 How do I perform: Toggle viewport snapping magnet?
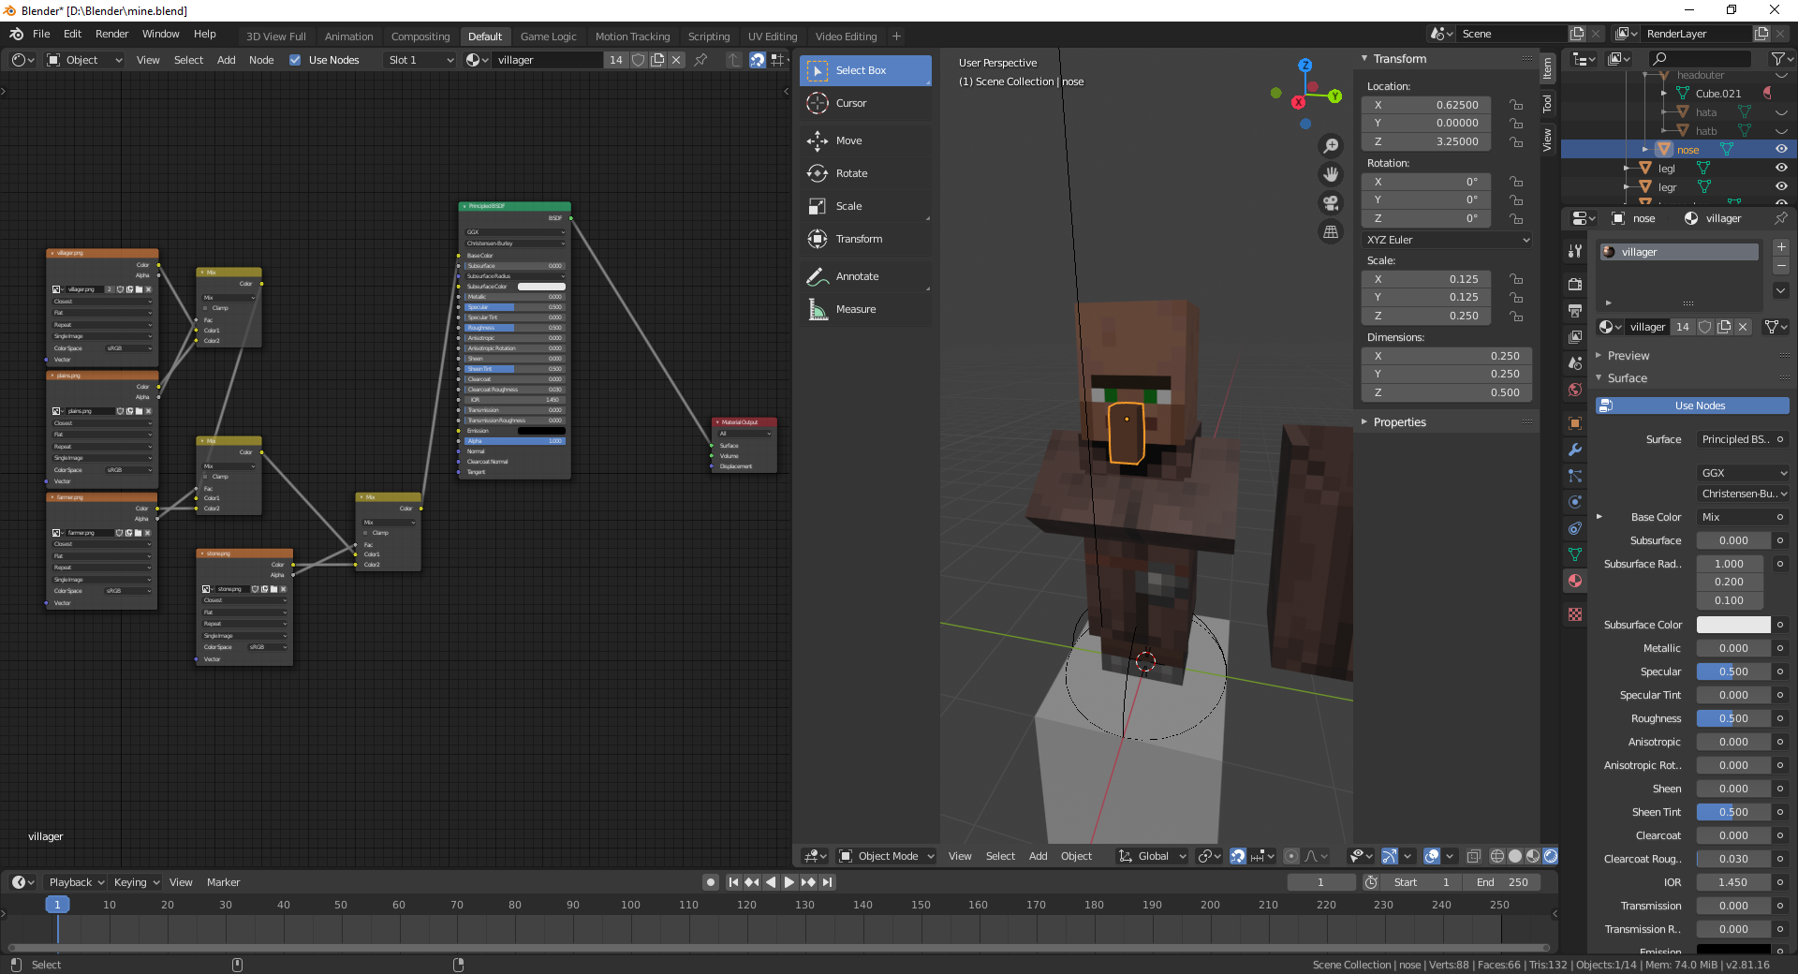1237,856
